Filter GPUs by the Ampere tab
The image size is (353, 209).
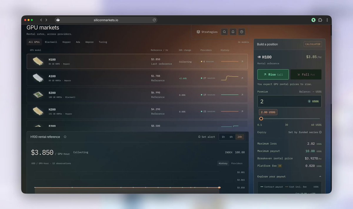coord(89,42)
